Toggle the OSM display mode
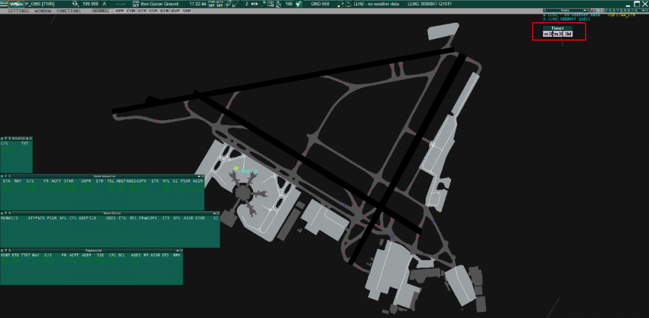Viewport: 649px width, 318px height. pyautogui.click(x=153, y=12)
